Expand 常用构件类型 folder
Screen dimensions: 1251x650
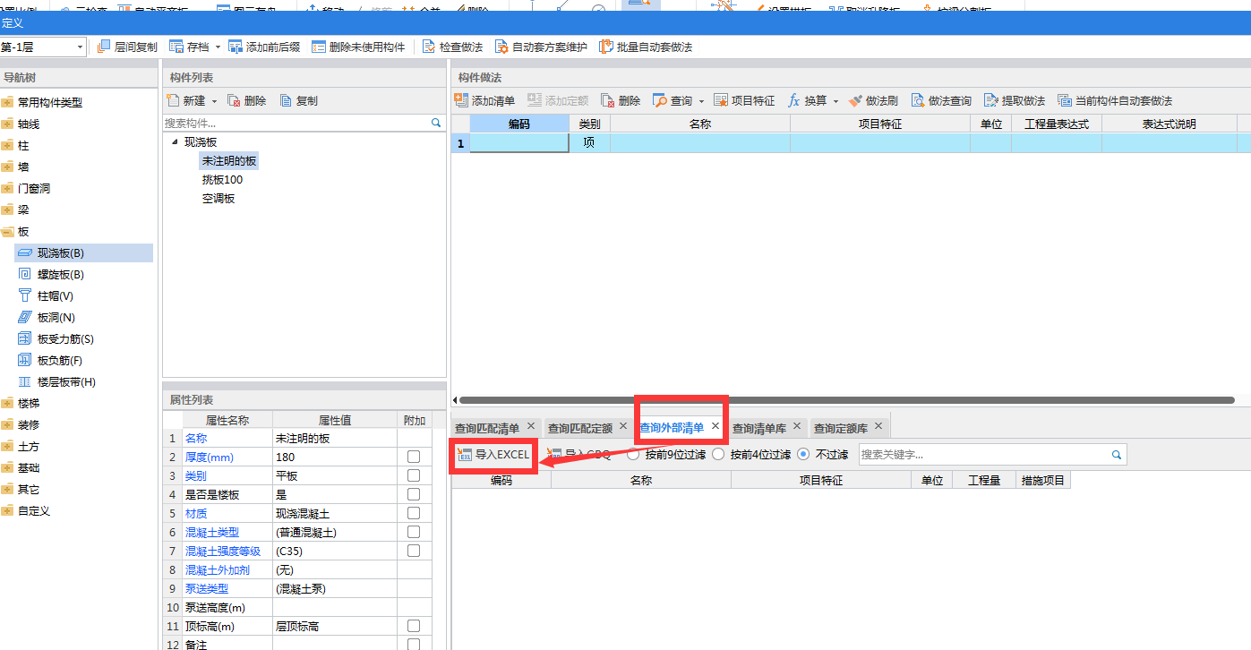pyautogui.click(x=8, y=102)
